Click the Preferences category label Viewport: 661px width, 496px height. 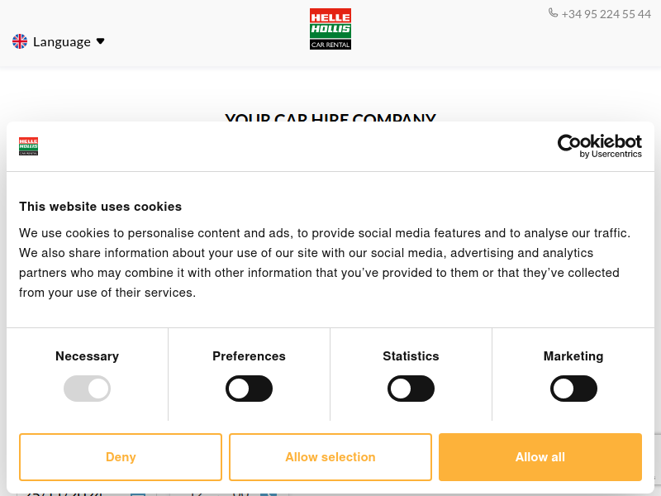tap(249, 356)
